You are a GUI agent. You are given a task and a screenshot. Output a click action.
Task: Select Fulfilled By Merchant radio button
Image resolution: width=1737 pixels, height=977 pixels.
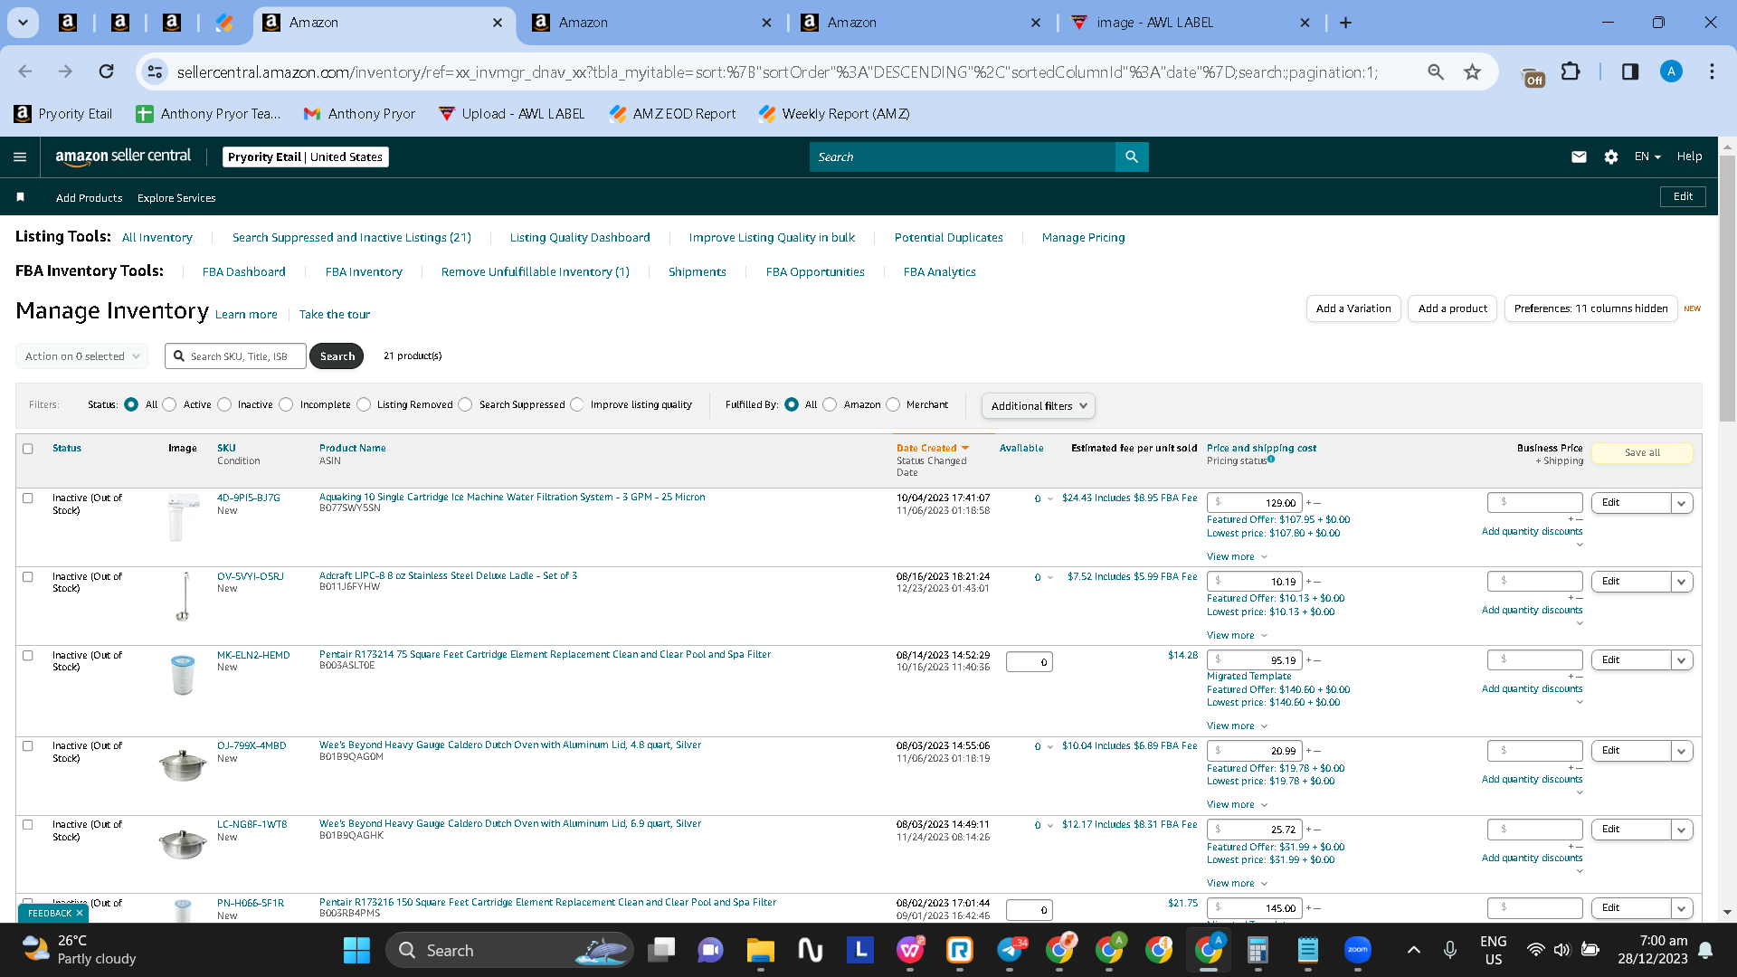click(x=893, y=404)
